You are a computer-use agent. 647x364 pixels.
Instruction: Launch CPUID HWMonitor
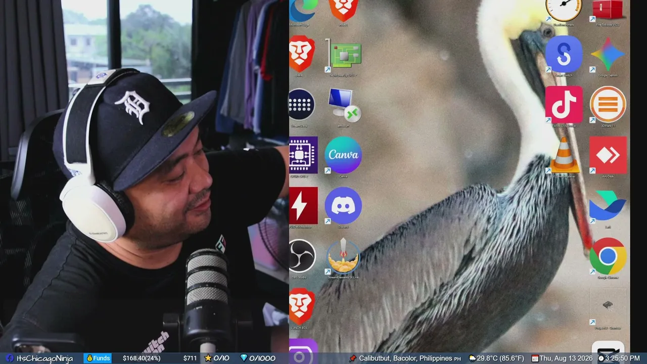point(303,207)
